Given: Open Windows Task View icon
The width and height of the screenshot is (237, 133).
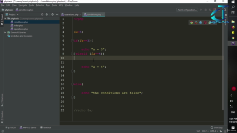Looking at the screenshot, I should click(x=233, y=12).
